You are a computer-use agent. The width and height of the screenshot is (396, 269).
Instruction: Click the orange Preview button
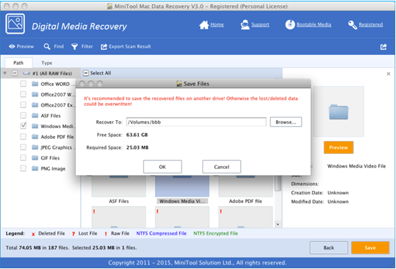338,147
